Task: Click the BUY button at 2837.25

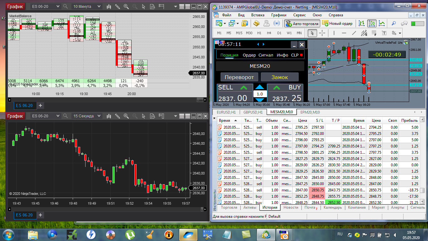Action: point(285,93)
